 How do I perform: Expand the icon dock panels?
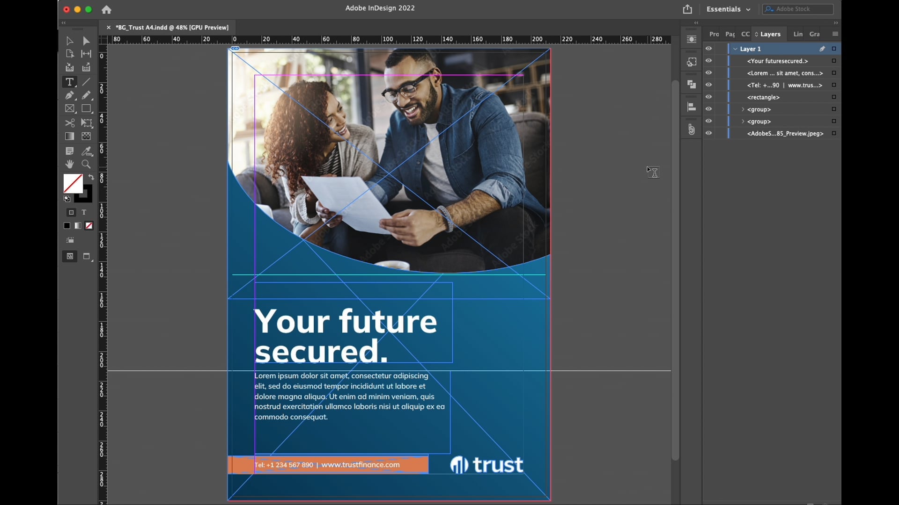(696, 23)
